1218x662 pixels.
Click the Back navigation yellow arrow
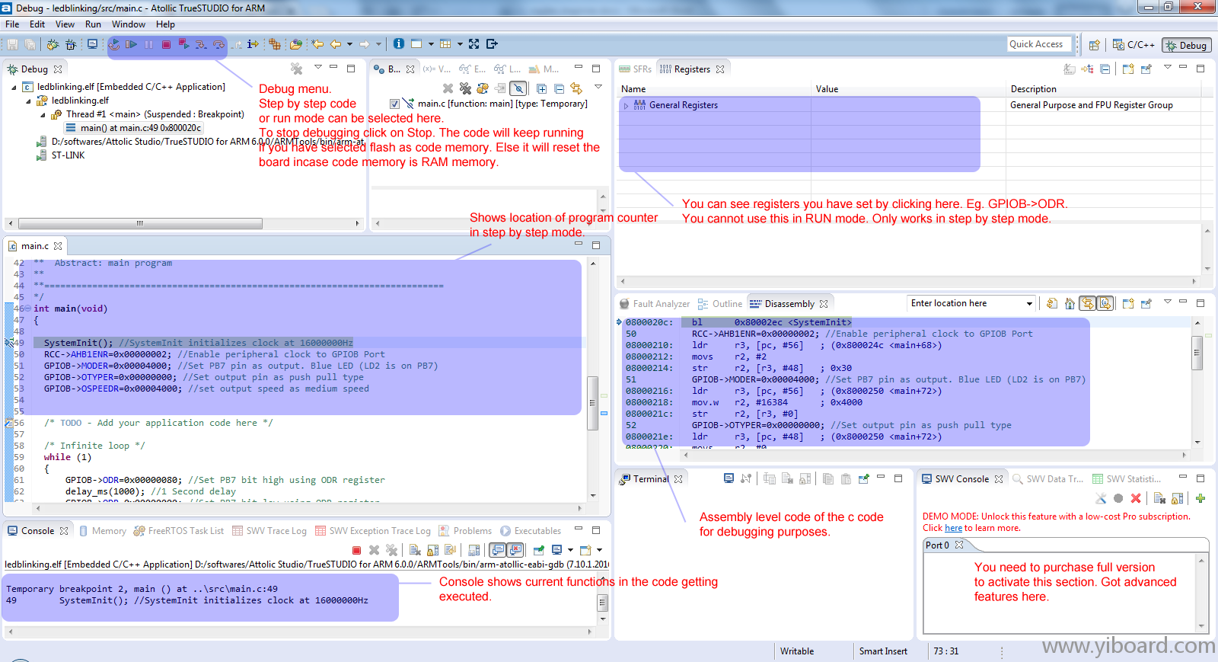[335, 44]
